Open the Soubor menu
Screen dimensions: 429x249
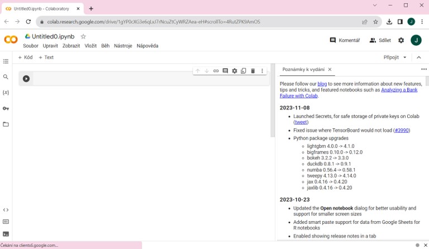(x=31, y=46)
